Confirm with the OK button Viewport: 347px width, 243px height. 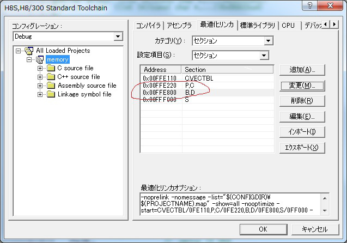tap(263, 229)
